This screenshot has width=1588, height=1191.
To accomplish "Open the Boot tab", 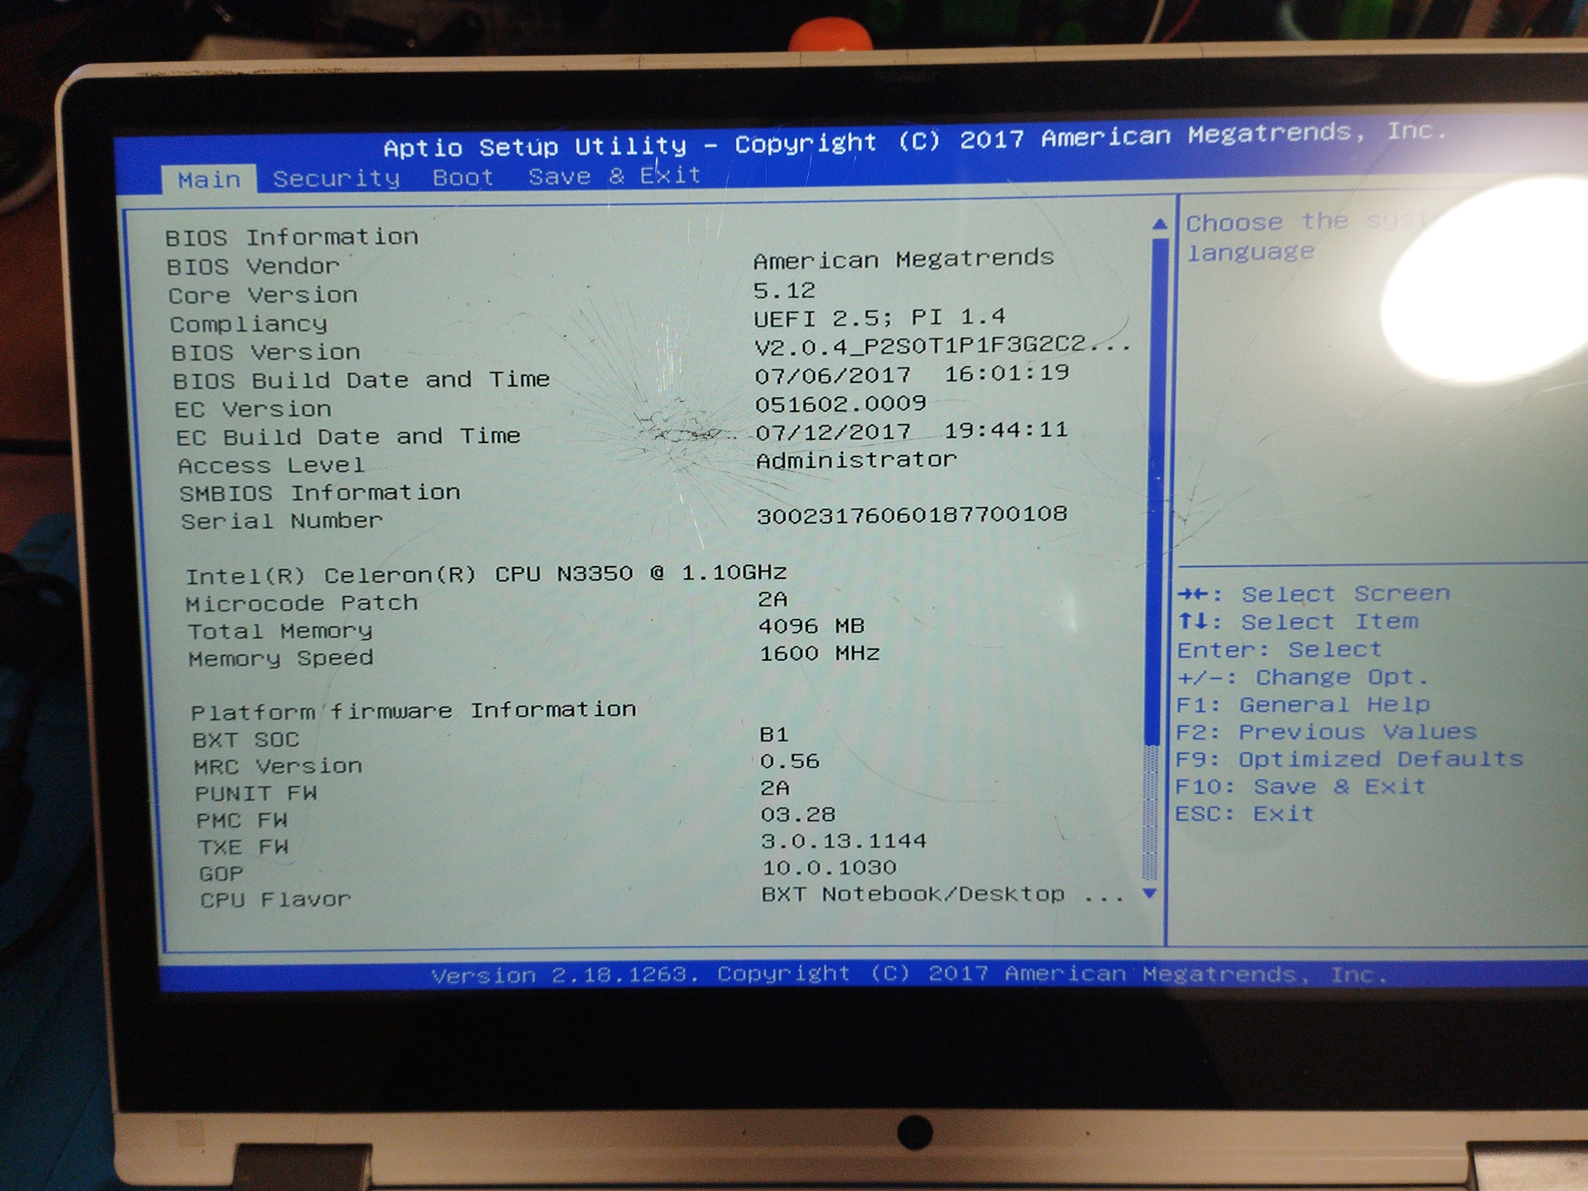I will click(x=462, y=178).
